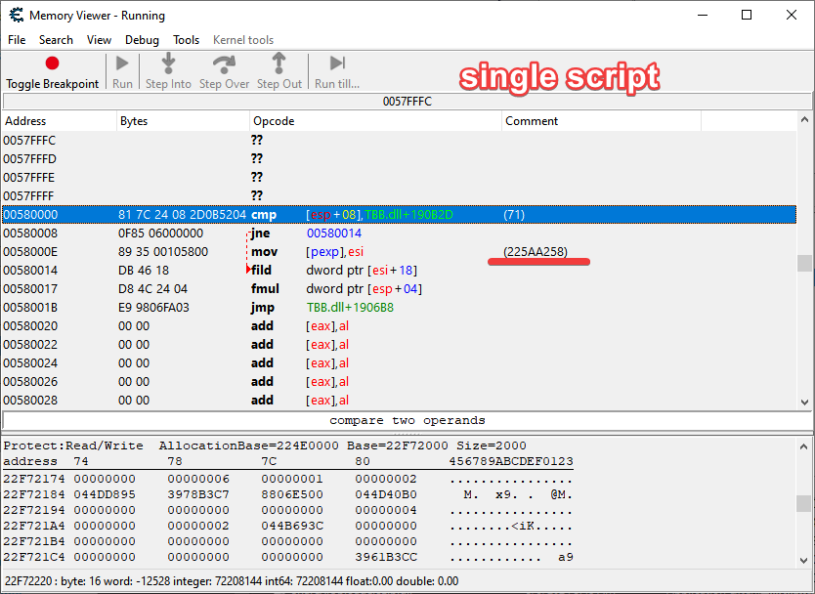Screen dimensions: 815x594
Task: Open the Tools menu
Action: click(186, 40)
